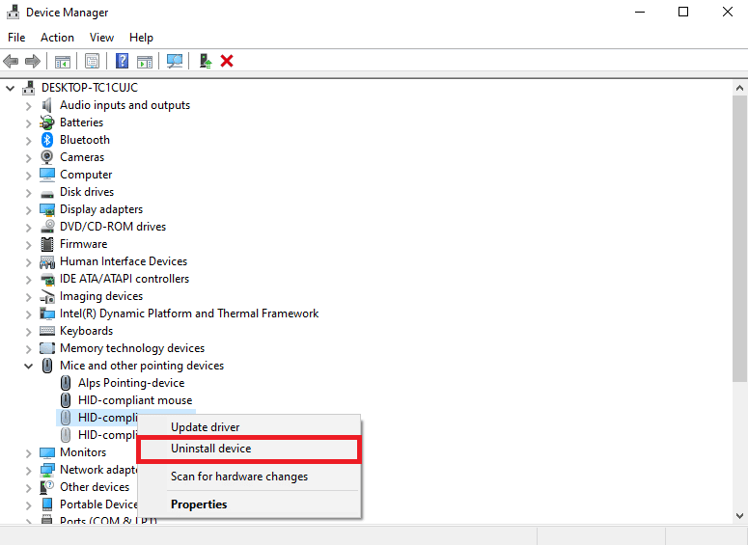The width and height of the screenshot is (748, 545).
Task: Click Scan for hardware changes monitor icon
Action: (x=175, y=61)
